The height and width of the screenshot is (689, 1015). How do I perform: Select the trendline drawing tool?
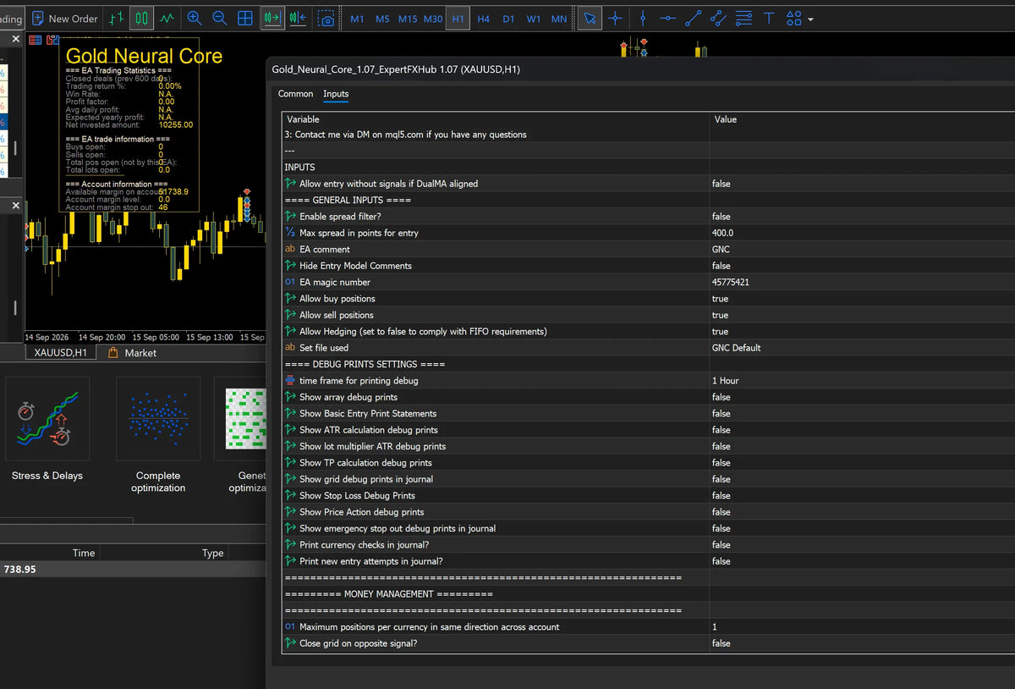[693, 18]
